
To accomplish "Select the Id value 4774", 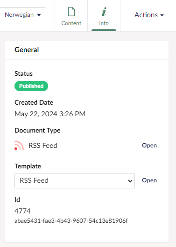I will (22, 211).
